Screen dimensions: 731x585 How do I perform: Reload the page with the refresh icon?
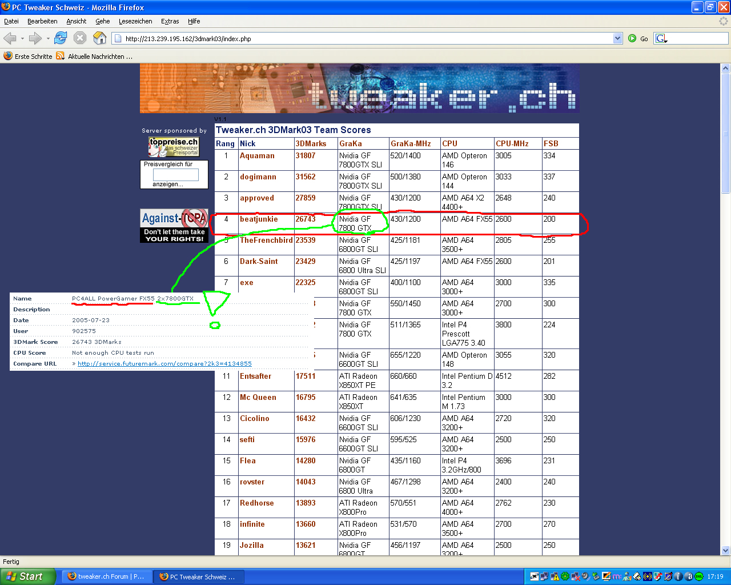(x=61, y=38)
